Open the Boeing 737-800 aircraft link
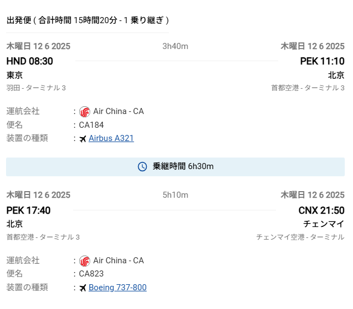This screenshot has height=309, width=353. point(117,288)
